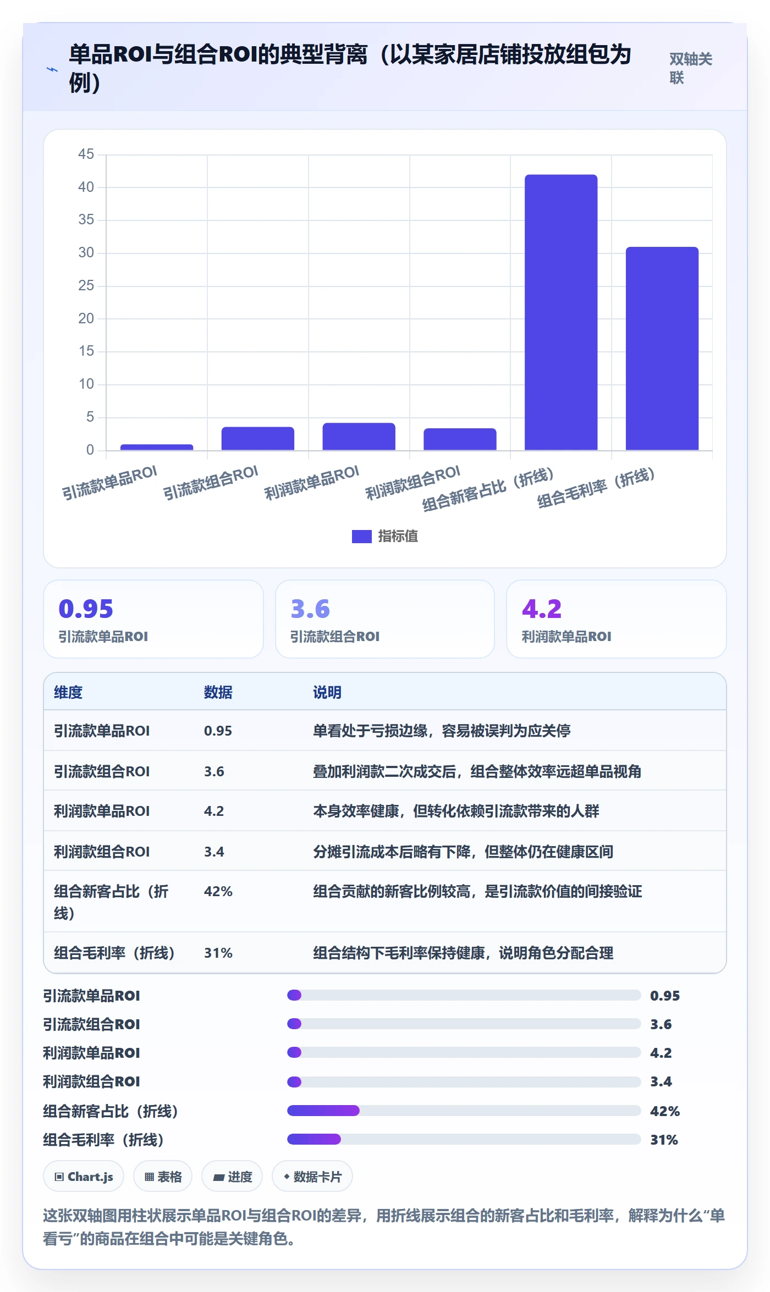Click the 表格 tag
This screenshot has height=1292, width=770.
[x=163, y=1177]
